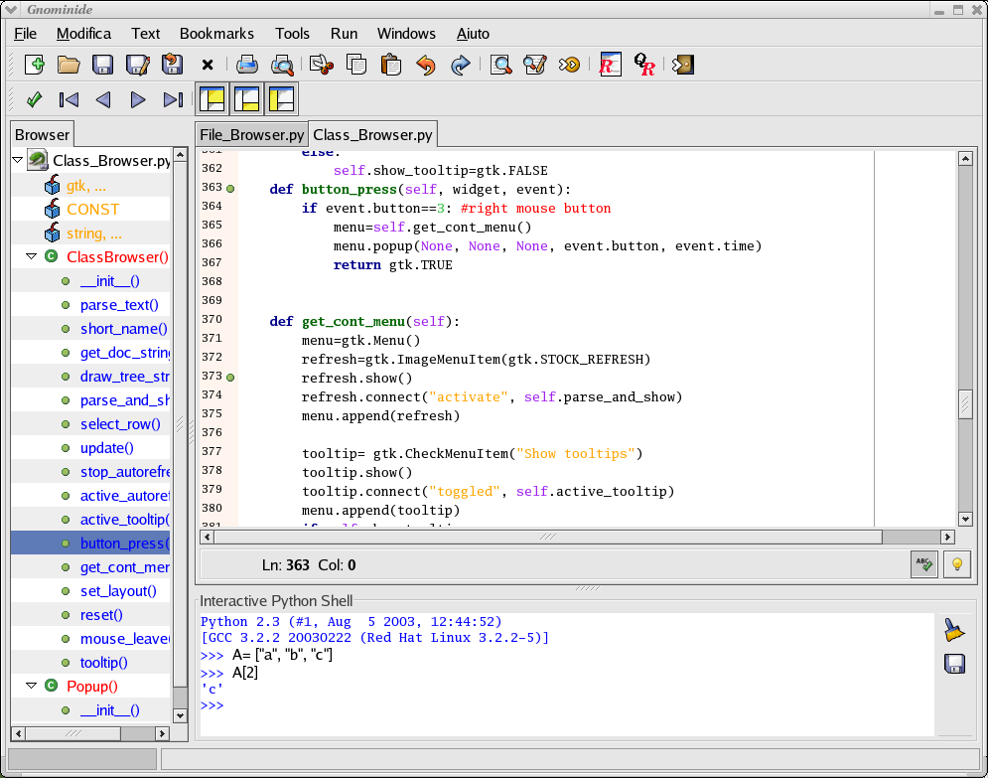The image size is (988, 778).
Task: Toggle the ABC spell check button
Action: coord(924,564)
